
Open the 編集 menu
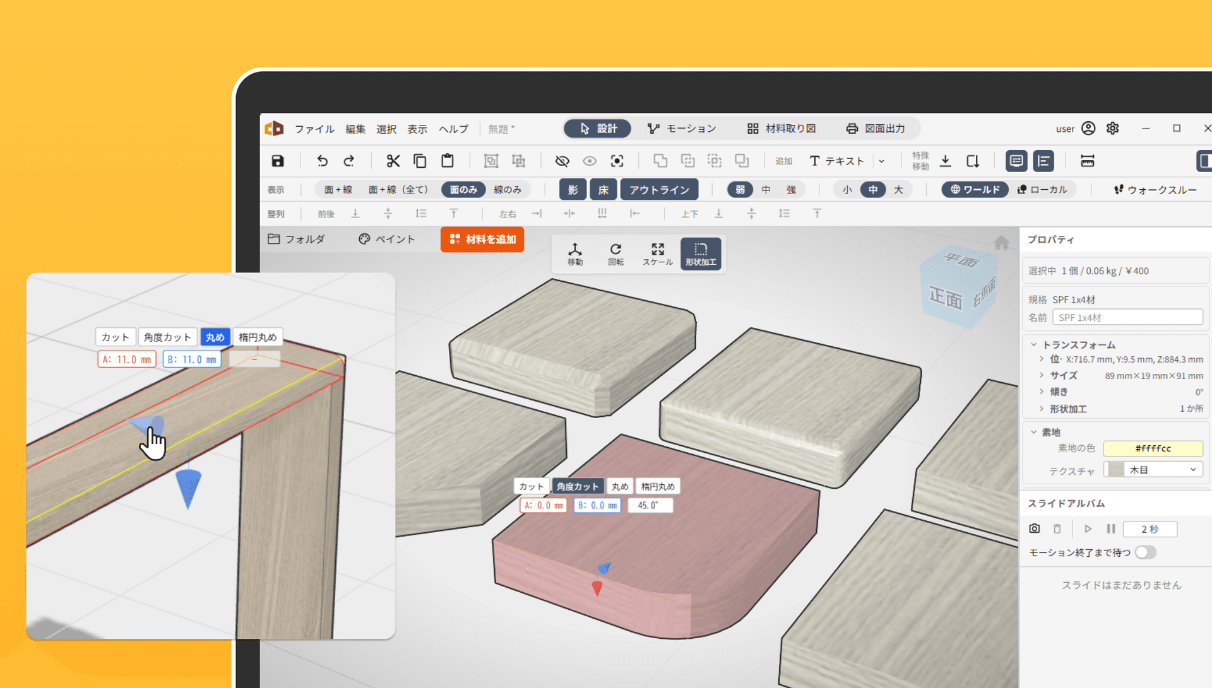point(355,129)
